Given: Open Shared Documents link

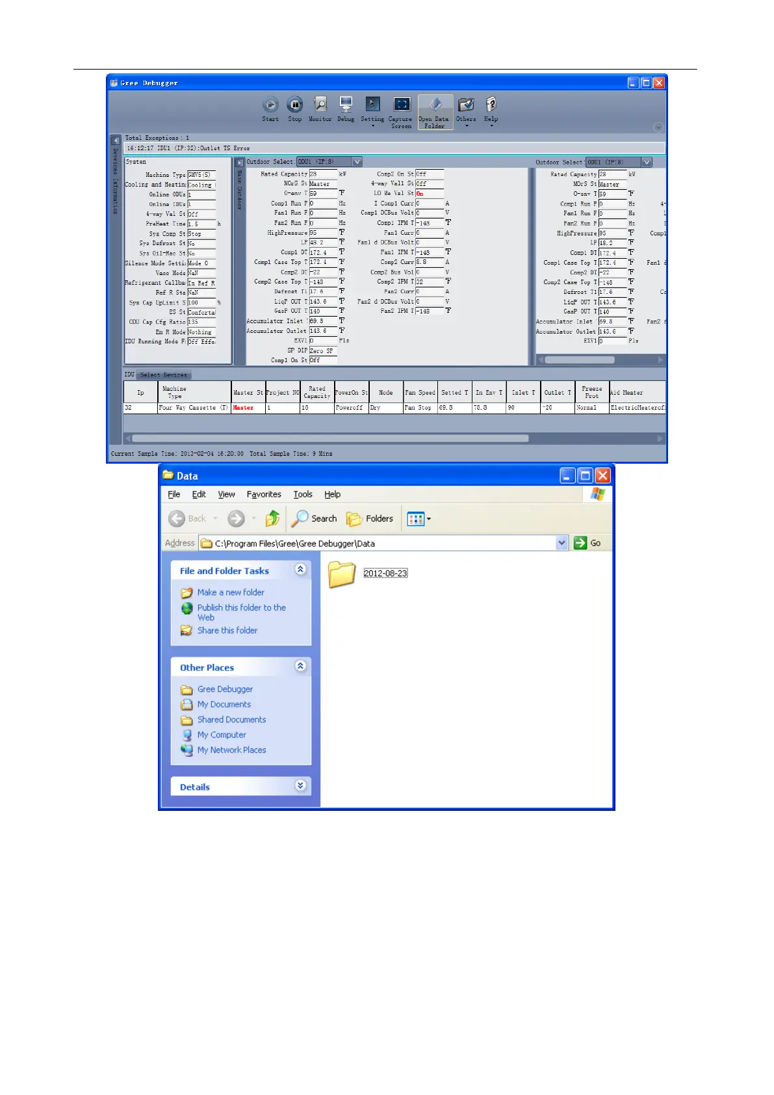Looking at the screenshot, I should click(x=231, y=719).
